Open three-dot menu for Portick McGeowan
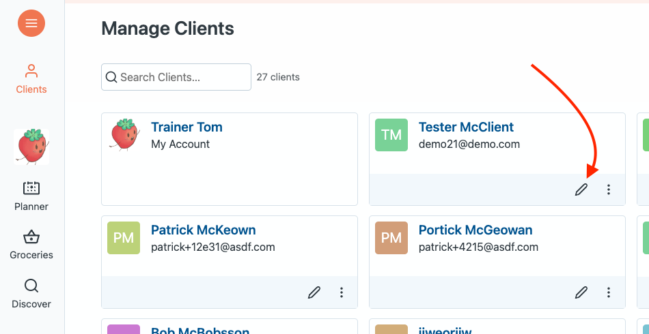 coord(609,292)
